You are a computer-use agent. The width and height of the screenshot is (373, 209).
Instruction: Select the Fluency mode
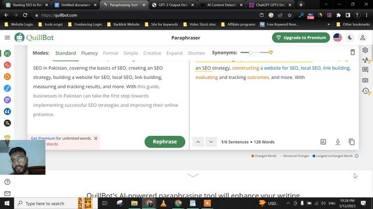pos(89,53)
